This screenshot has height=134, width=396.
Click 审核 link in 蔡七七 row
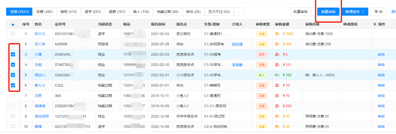[381, 85]
